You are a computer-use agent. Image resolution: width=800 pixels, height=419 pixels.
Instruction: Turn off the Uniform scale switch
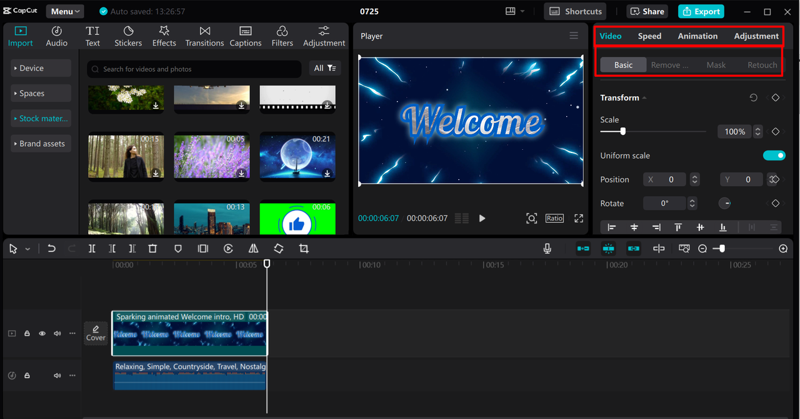774,155
